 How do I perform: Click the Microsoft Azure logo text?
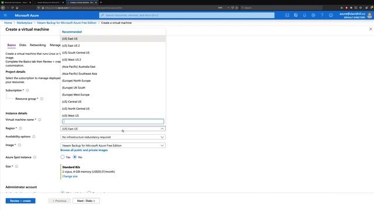(26, 15)
